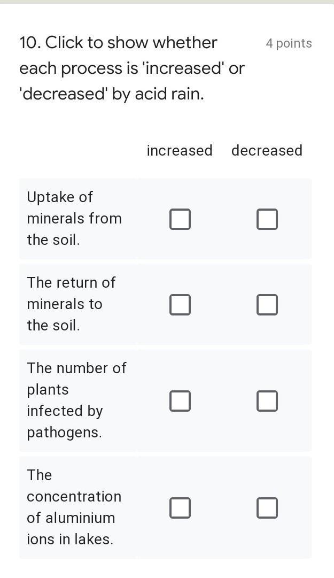Click the 'decreased' column header
The height and width of the screenshot is (578, 334).
pyautogui.click(x=267, y=150)
